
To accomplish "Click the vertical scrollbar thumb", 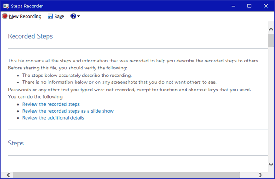I will 271,41.
